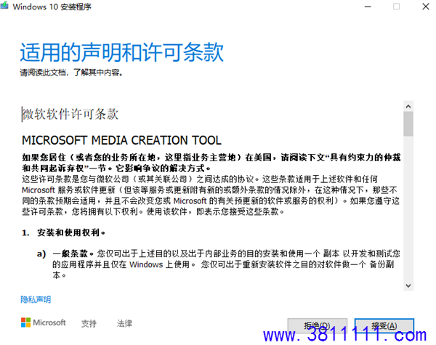This screenshot has width=436, height=345.
Task: Click the 拒绝(D) decline button
Action: [318, 325]
